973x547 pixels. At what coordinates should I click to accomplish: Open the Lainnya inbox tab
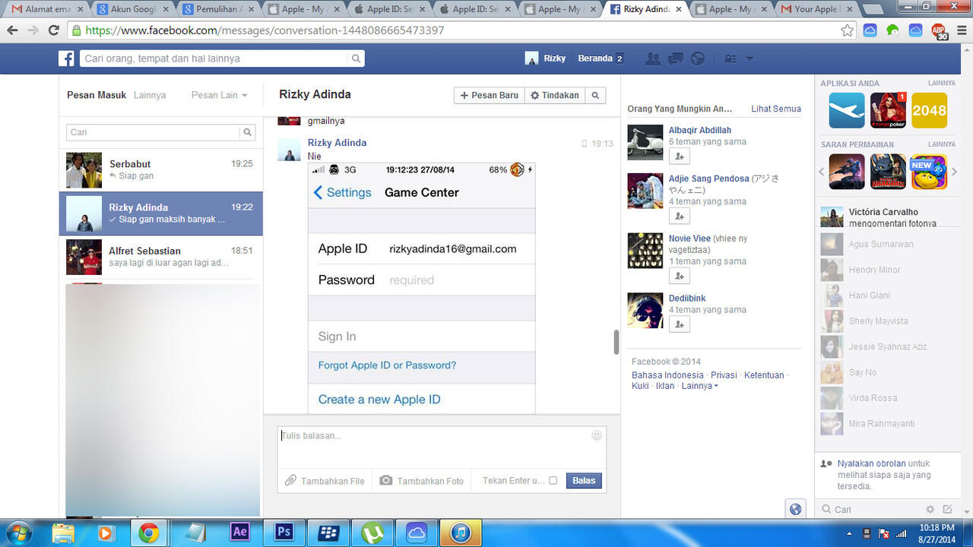point(150,95)
